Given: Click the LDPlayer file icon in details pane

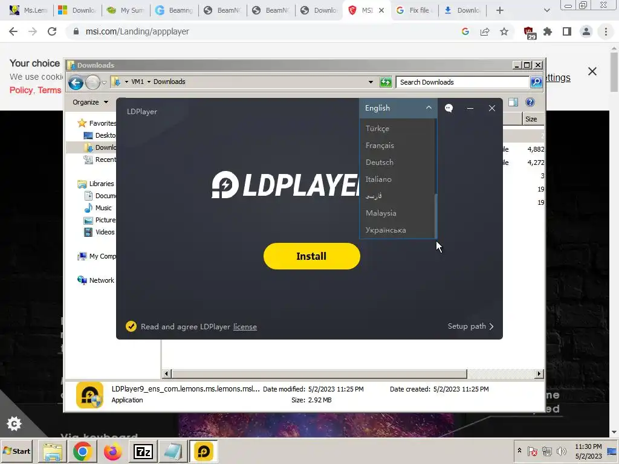Looking at the screenshot, I should point(89,395).
